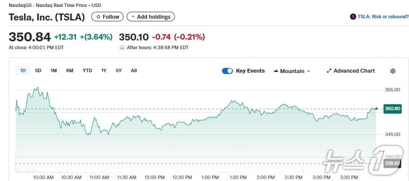Viewport: 409px width, 181px height.
Task: Open the TSLA: Risk or rebound link
Action: pyautogui.click(x=383, y=17)
